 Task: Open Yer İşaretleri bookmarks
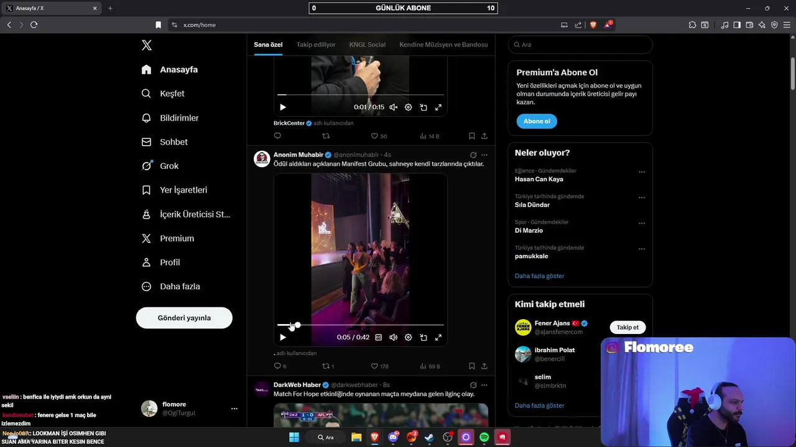pos(174,190)
